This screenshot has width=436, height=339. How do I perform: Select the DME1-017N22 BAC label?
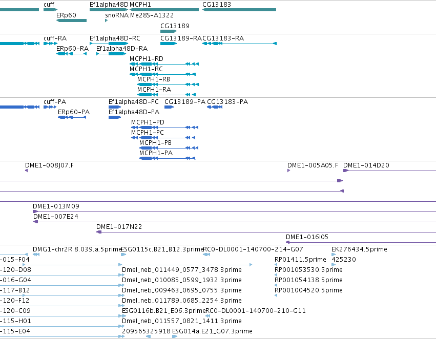(x=119, y=227)
